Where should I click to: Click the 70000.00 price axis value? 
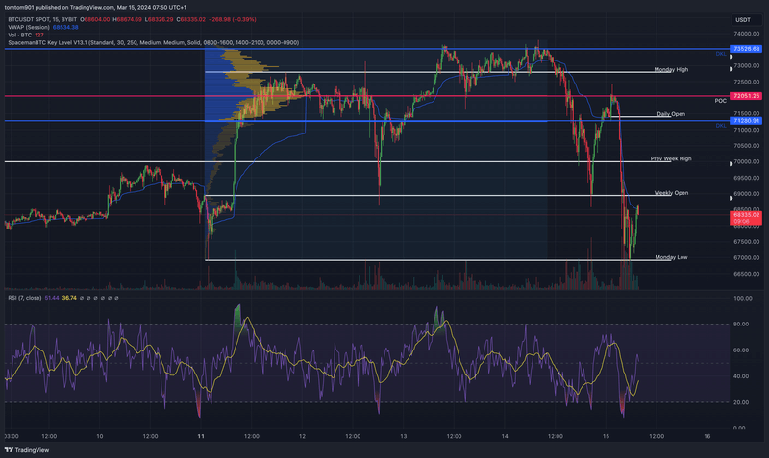click(x=747, y=161)
